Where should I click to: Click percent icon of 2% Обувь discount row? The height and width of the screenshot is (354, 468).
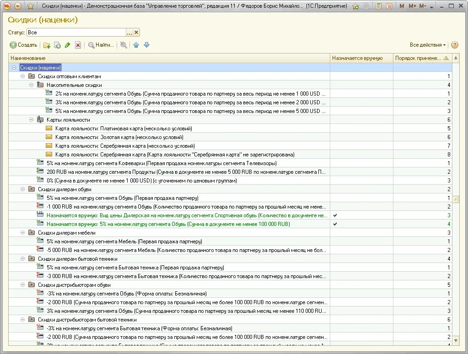(48, 93)
